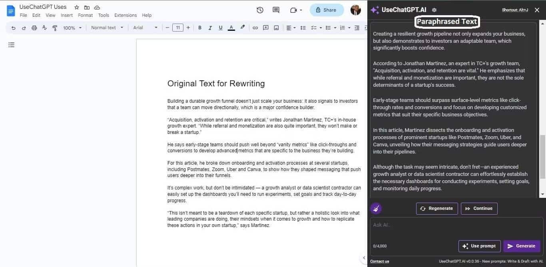Open the Arial font dropdown
Image resolution: width=546 pixels, height=267 pixels.
(x=145, y=28)
